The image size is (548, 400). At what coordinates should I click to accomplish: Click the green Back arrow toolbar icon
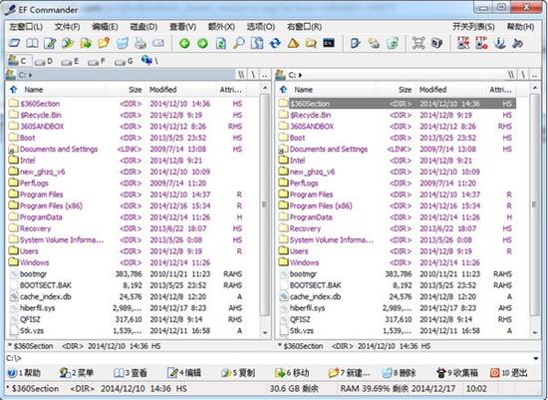click(x=184, y=44)
